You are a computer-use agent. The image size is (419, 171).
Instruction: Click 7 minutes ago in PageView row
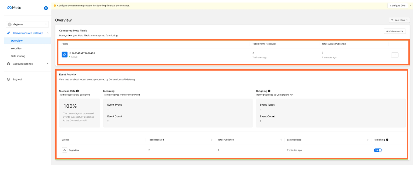pyautogui.click(x=294, y=150)
